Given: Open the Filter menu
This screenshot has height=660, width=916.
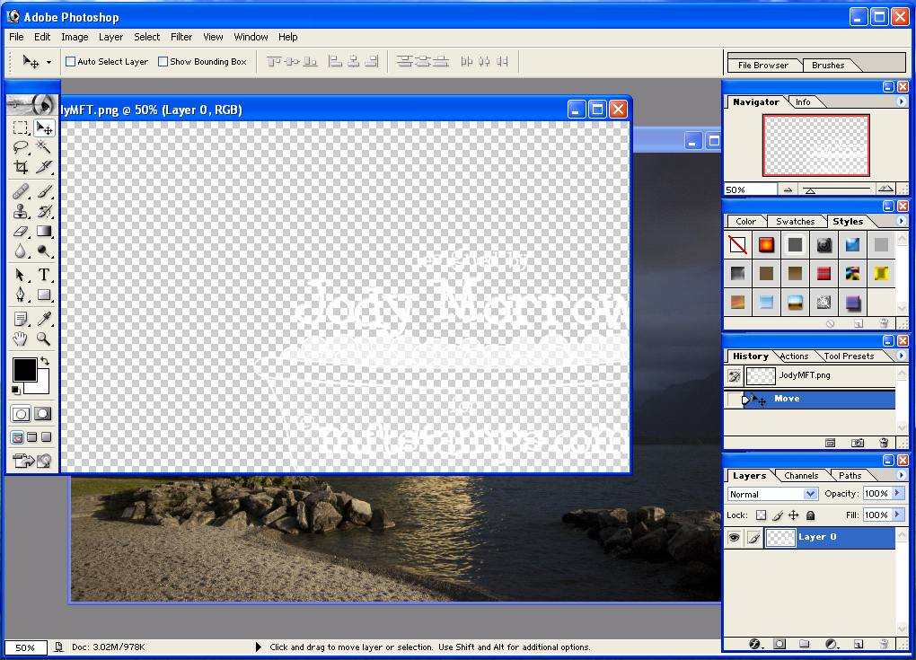Looking at the screenshot, I should pyautogui.click(x=181, y=37).
